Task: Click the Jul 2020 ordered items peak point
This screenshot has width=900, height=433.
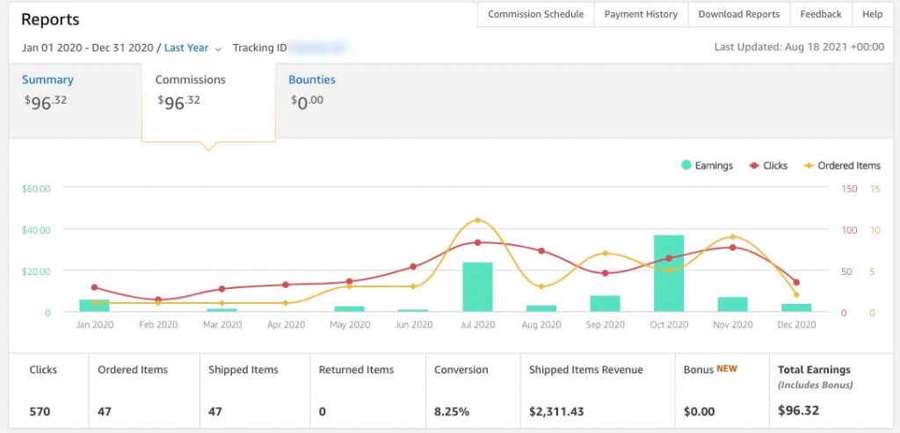Action: [477, 220]
